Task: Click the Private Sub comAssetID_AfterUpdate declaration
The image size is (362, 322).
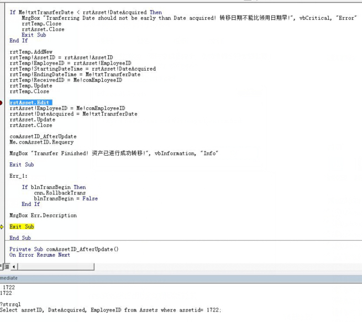Action: [64, 249]
